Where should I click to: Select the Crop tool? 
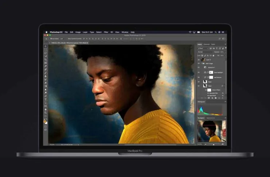46,60
